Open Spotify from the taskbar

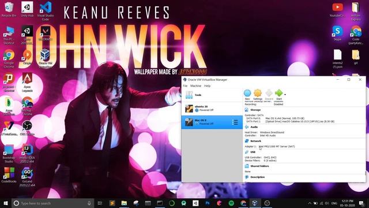[231, 203]
